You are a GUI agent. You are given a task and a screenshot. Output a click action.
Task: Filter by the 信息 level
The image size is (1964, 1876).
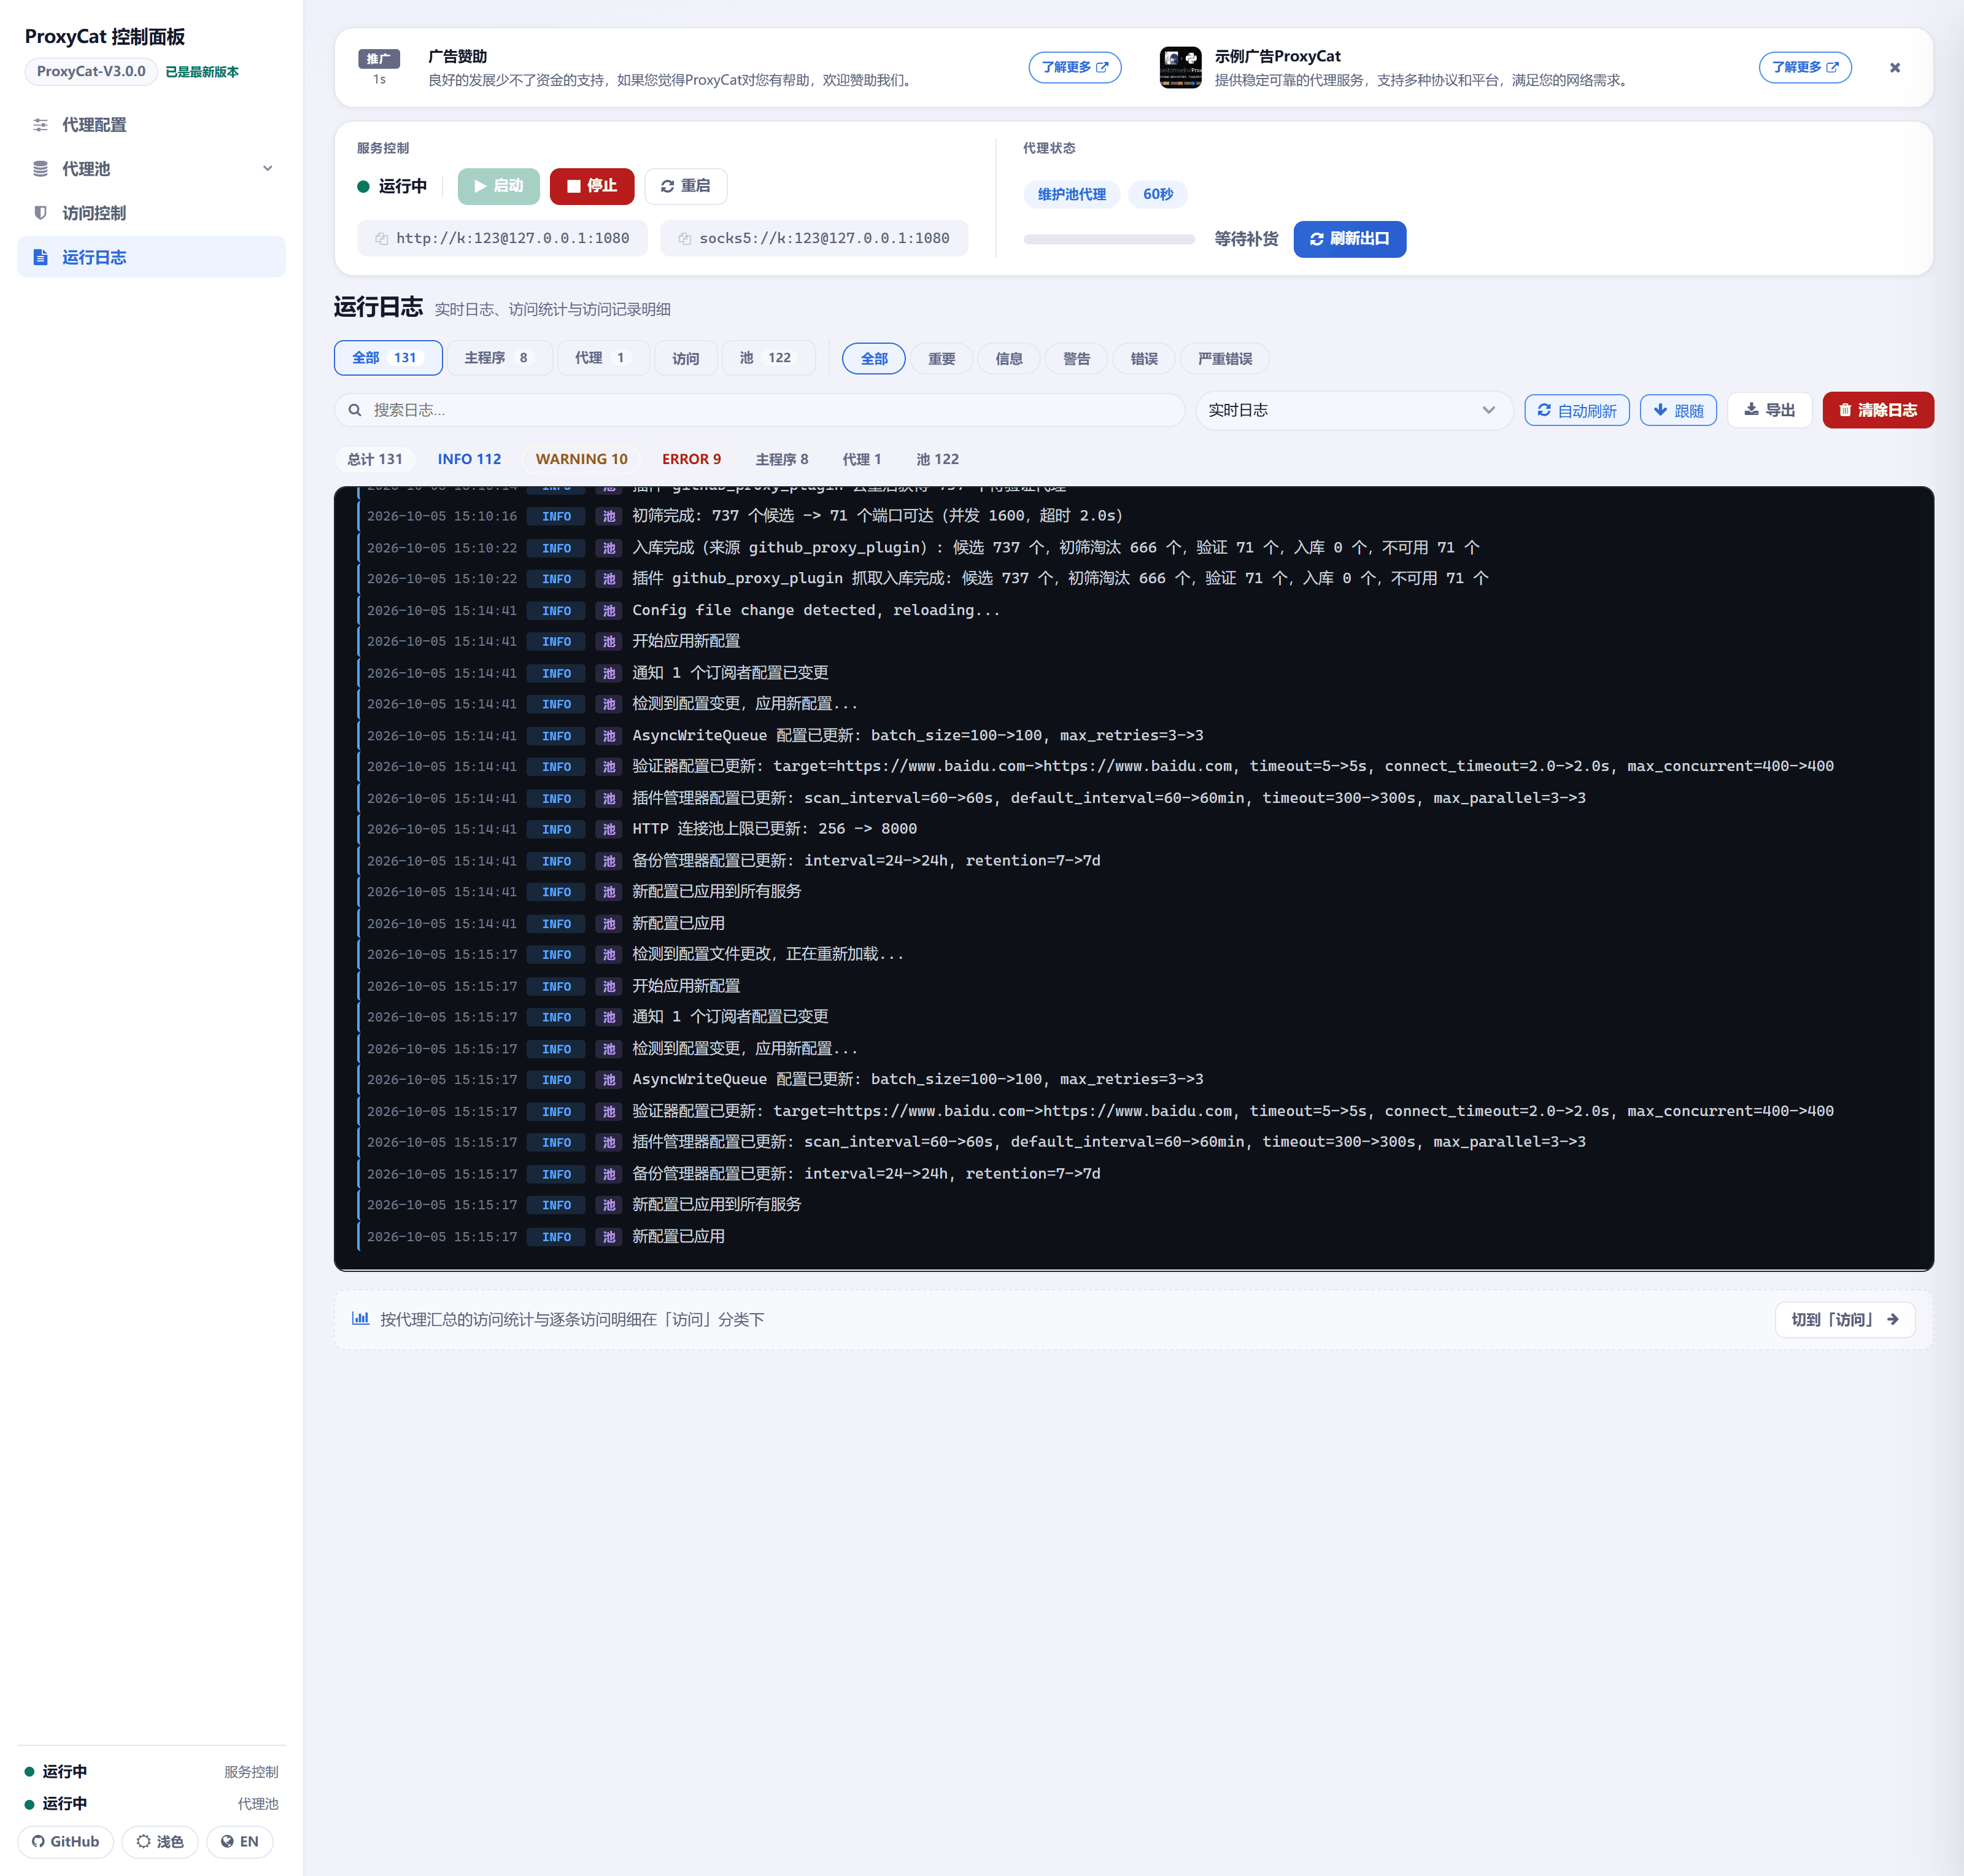click(x=1009, y=359)
